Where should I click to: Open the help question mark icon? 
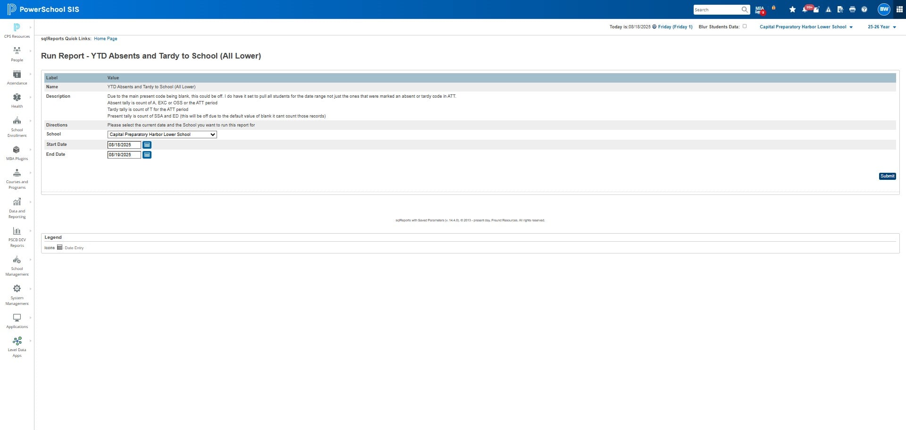(864, 9)
